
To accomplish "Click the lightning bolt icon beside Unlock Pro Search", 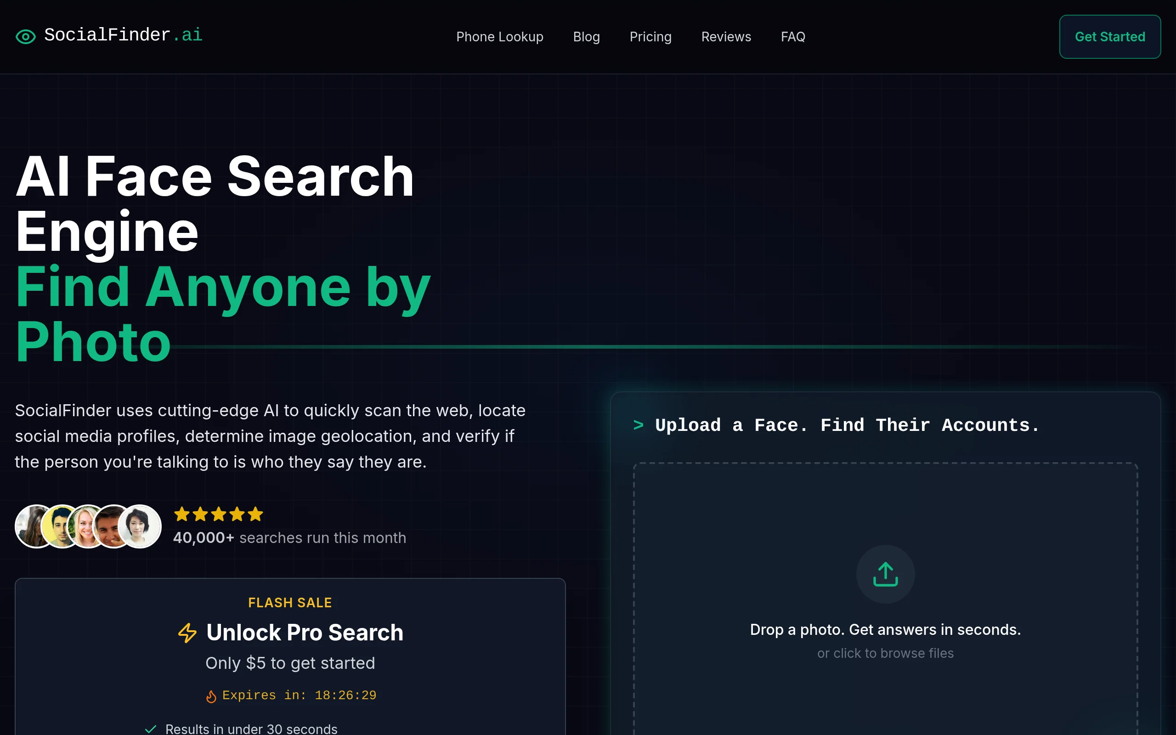I will 187,633.
